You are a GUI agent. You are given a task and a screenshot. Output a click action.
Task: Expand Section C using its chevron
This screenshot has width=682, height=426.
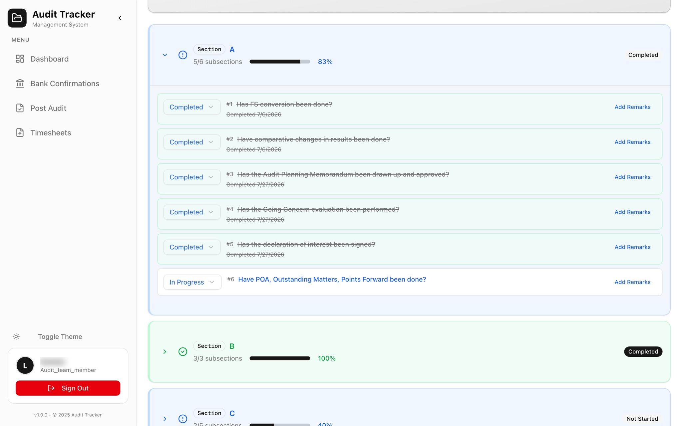pyautogui.click(x=165, y=419)
